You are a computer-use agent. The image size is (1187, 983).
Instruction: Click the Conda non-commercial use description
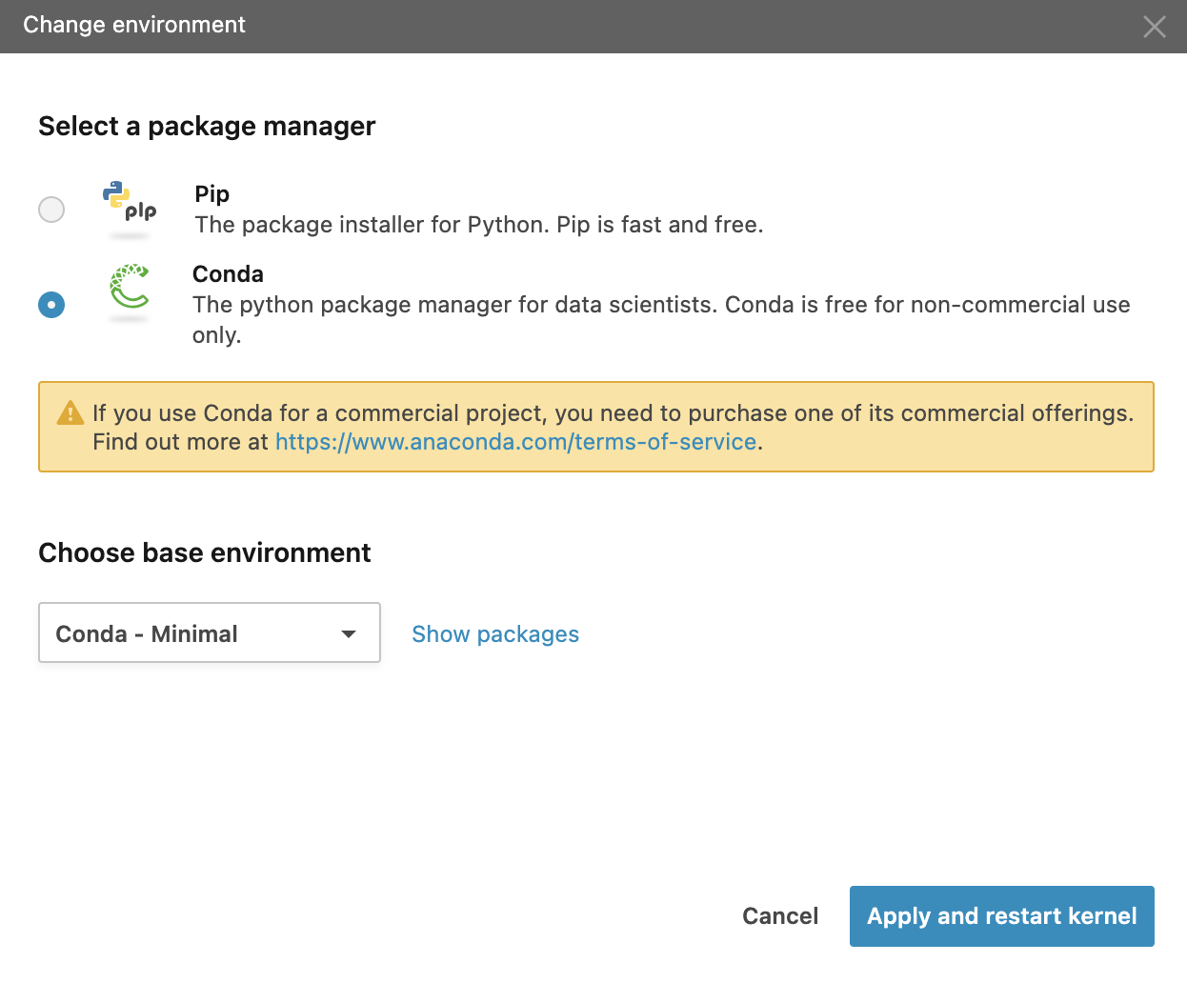[660, 306]
